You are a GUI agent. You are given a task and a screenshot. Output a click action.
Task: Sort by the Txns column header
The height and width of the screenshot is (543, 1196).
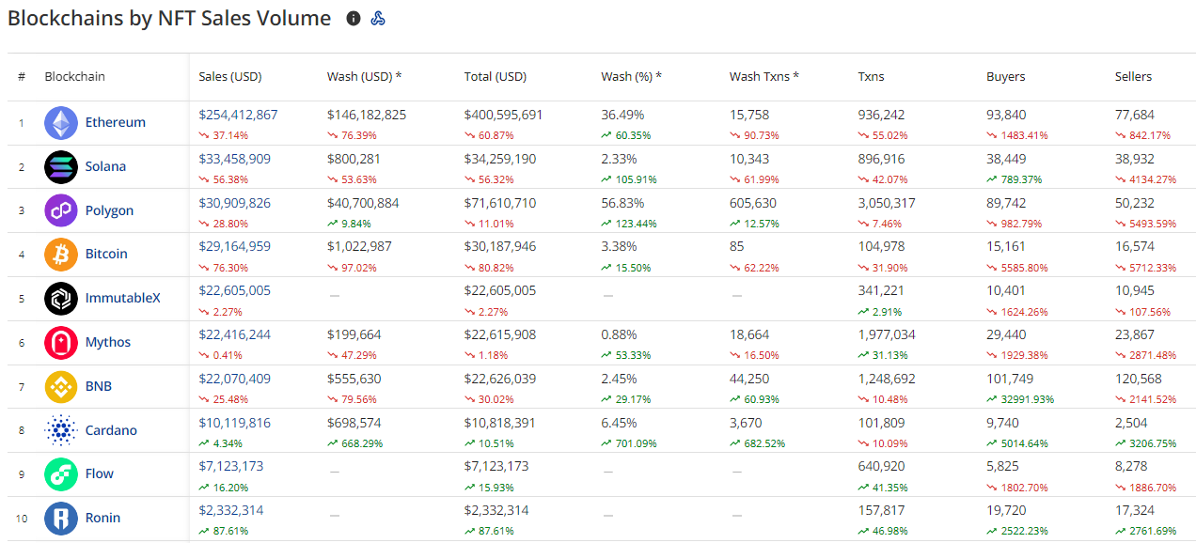click(x=872, y=76)
